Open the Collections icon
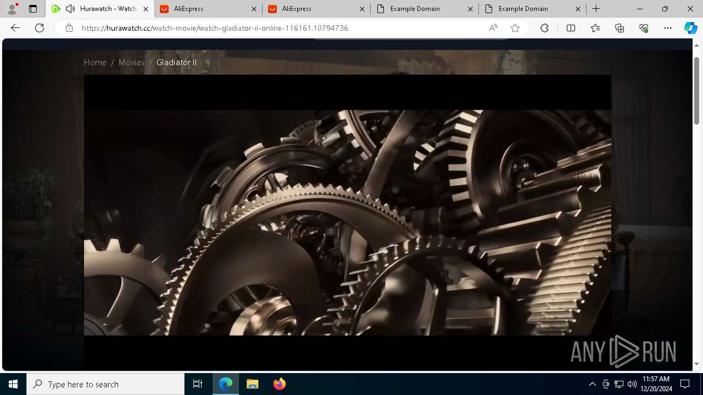Image resolution: width=703 pixels, height=395 pixels. [x=620, y=28]
